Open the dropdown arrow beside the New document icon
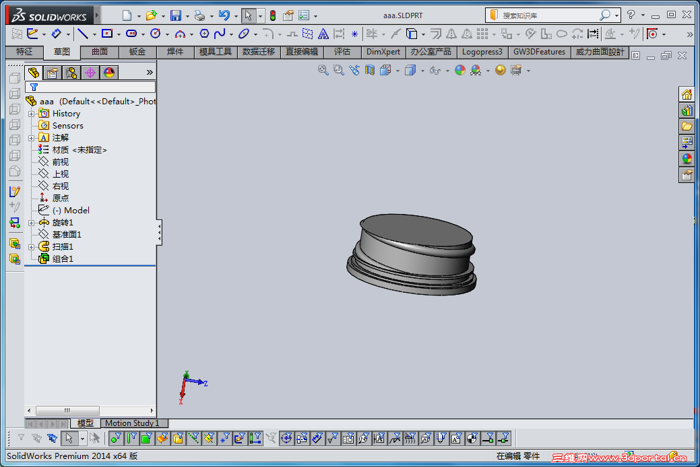Image resolution: width=700 pixels, height=467 pixels. click(139, 16)
